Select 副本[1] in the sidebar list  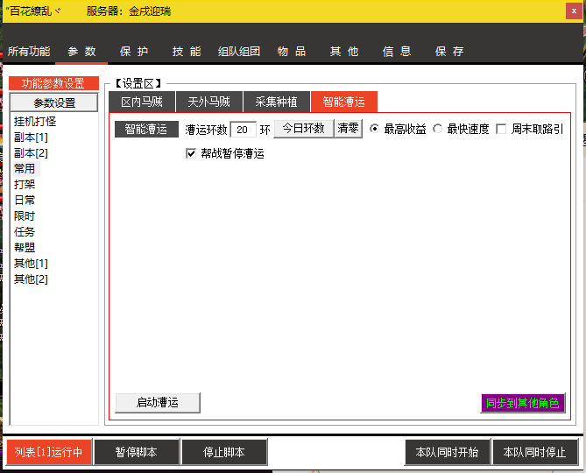31,138
